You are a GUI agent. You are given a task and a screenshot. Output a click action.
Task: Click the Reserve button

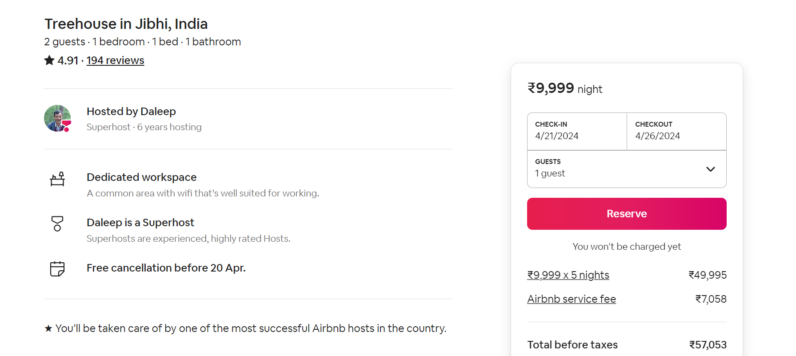click(626, 214)
